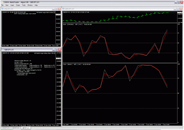
Task: Maximize the USDJPY,H1 chart window
Action: 56,9
